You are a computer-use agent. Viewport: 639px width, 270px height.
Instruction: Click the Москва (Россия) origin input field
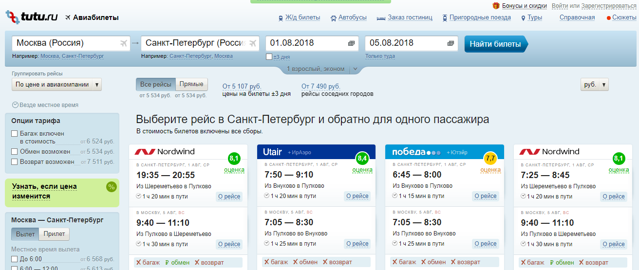click(x=66, y=43)
